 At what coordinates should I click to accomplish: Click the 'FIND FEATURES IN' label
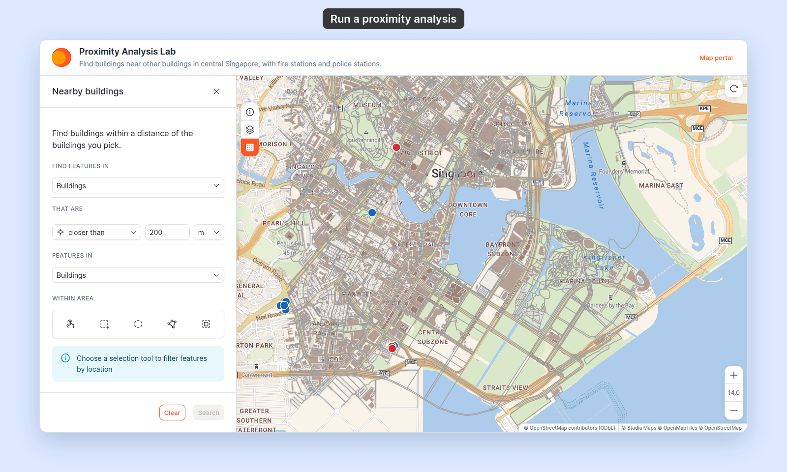[81, 166]
